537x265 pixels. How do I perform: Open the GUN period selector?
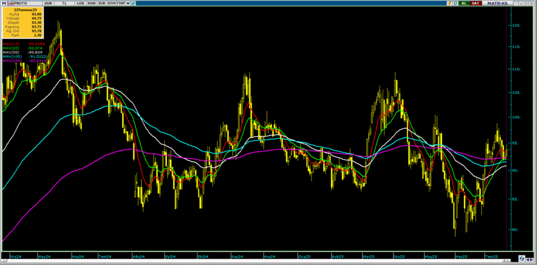(48, 3)
